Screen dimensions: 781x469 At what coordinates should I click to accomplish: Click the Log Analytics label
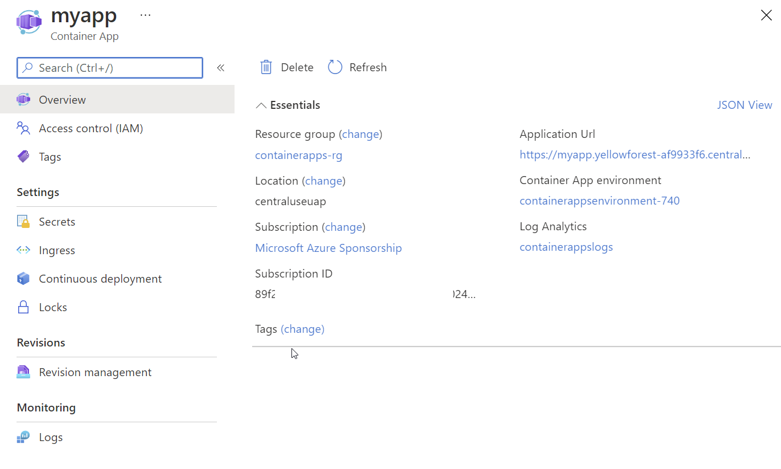click(553, 226)
